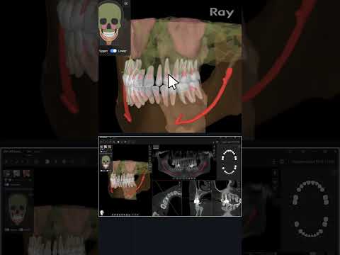Toggle the Upper/Lower jaw switch
The image size is (340, 255).
tap(113, 51)
